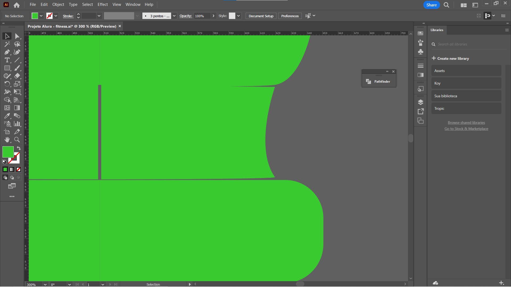511x287 pixels.
Task: Open the Layers panel icon
Action: click(x=421, y=102)
